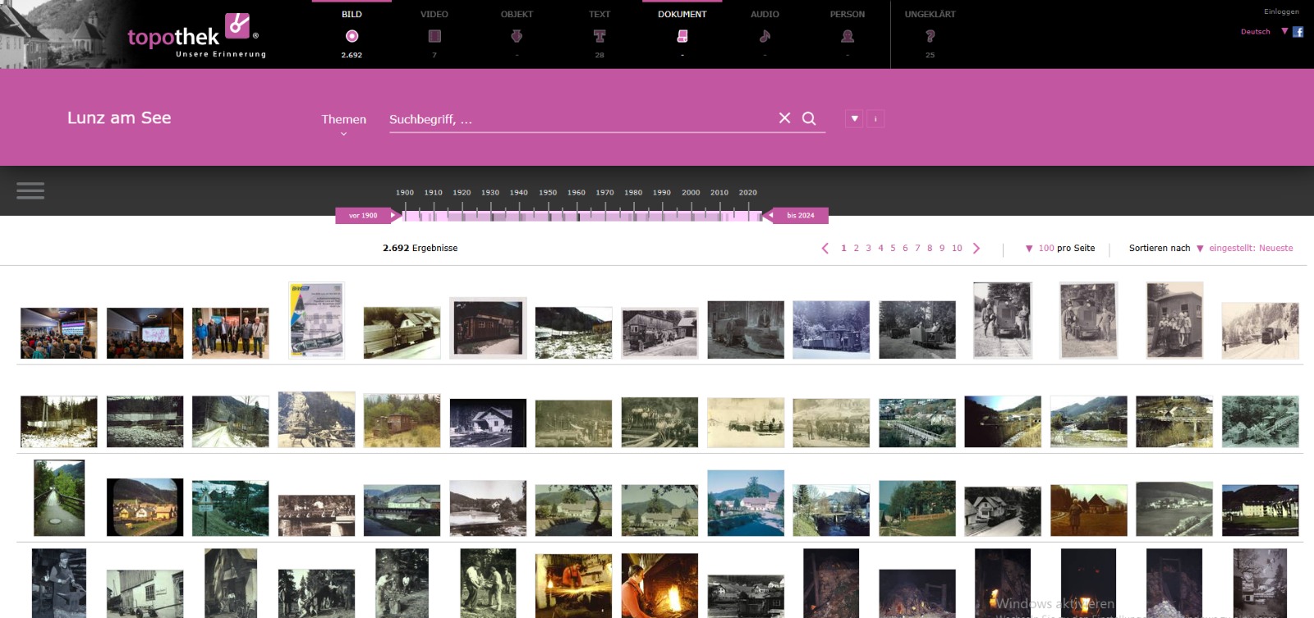The height and width of the screenshot is (618, 1314).
Task: Select the UNGEKLÄRT question mark icon
Action: click(930, 36)
